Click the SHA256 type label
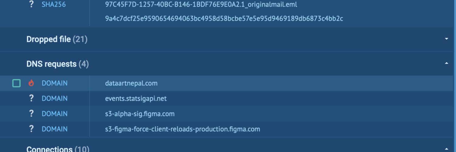The height and width of the screenshot is (152, 456). [54, 5]
